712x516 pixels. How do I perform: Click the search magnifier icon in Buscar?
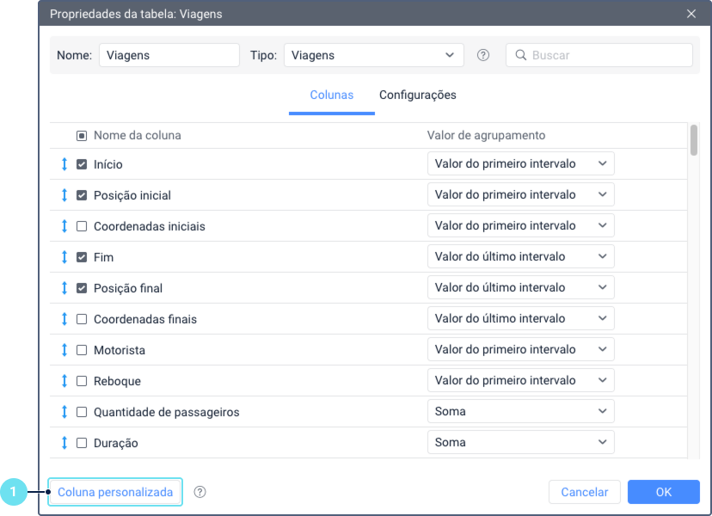[521, 55]
